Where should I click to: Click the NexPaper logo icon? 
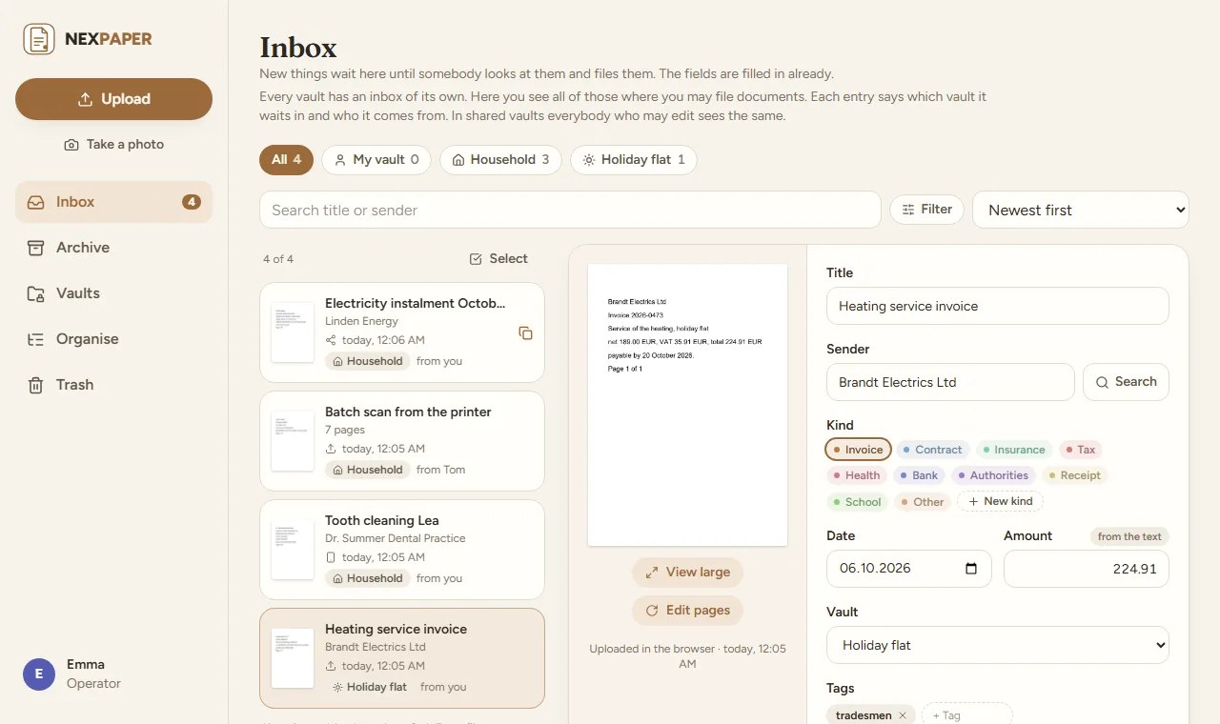(39, 39)
